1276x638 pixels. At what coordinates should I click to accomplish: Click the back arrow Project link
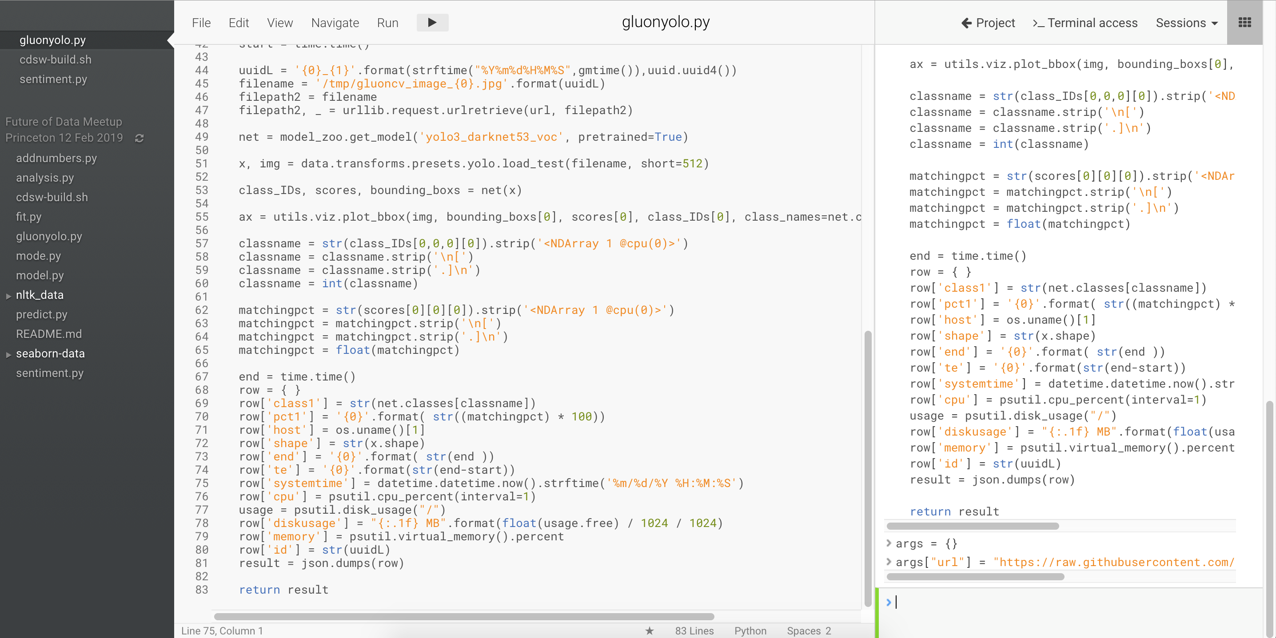[x=988, y=23]
